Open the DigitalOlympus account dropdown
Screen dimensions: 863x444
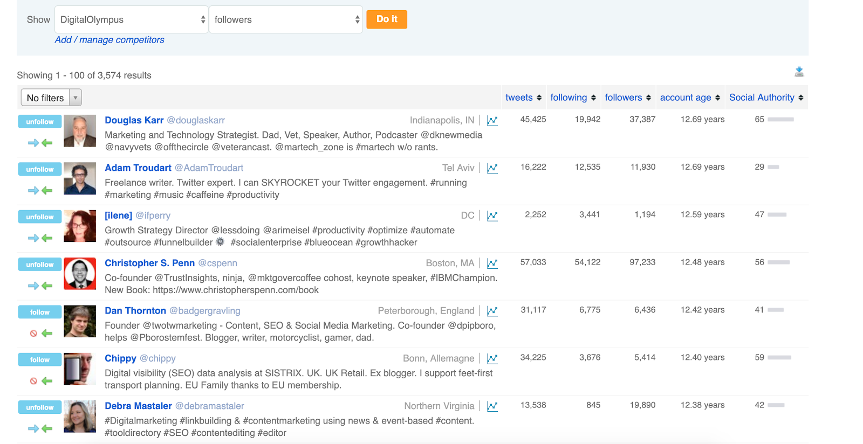(132, 19)
